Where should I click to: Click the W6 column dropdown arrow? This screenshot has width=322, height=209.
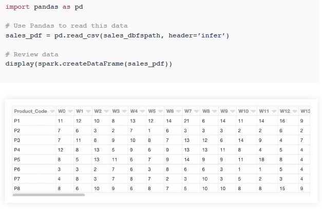coord(178,111)
